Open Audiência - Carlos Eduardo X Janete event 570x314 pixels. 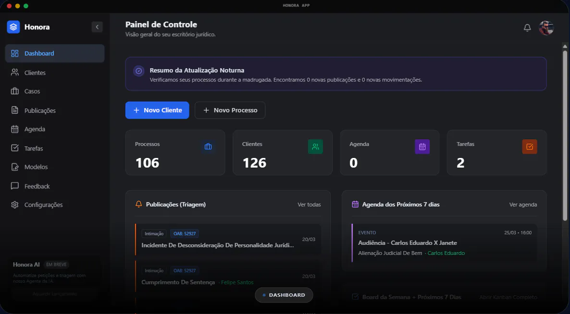pyautogui.click(x=444, y=243)
